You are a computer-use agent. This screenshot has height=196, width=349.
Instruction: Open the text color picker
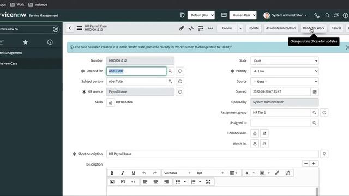tap(250, 173)
